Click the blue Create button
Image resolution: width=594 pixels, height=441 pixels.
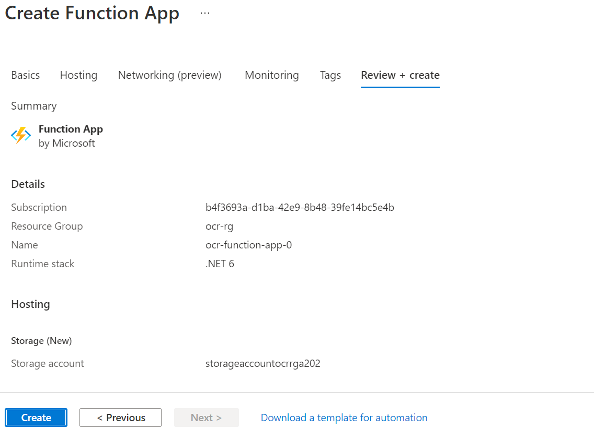click(x=36, y=418)
